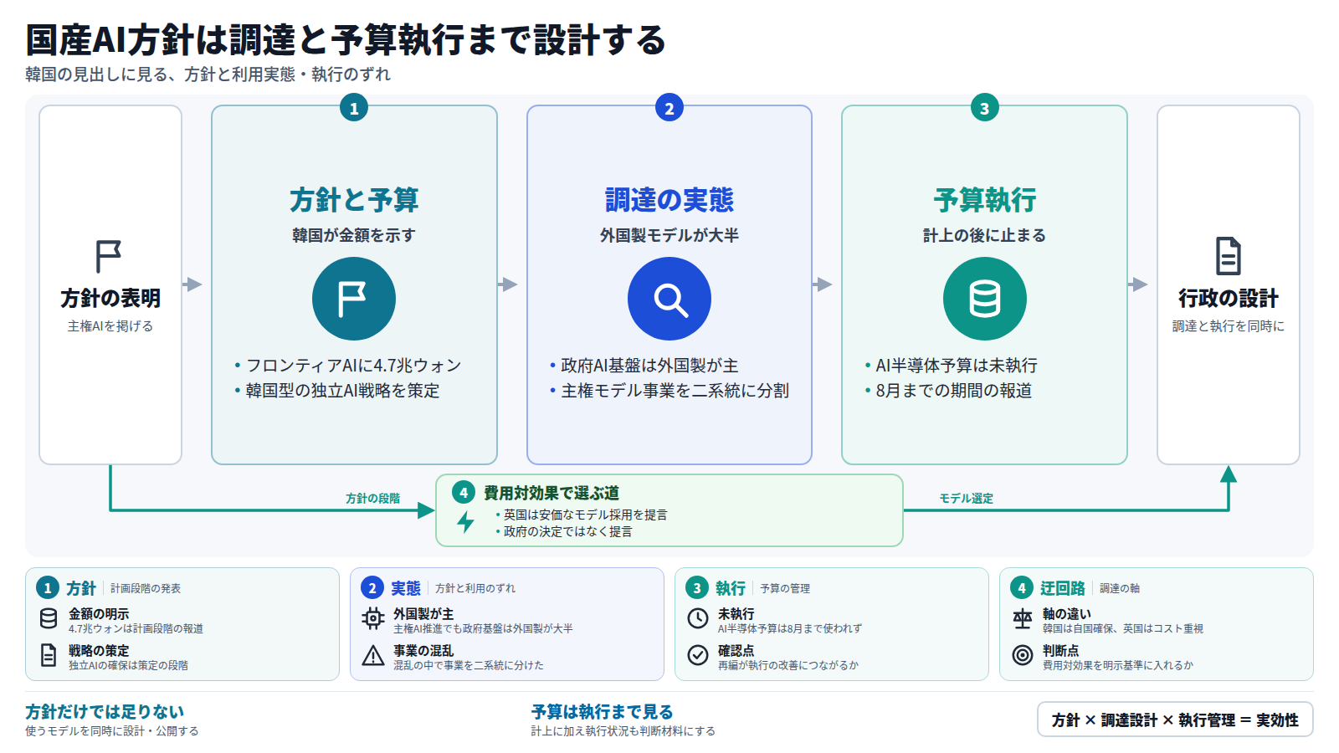Click the warning triangle beside 事業の混乱

pyautogui.click(x=373, y=655)
